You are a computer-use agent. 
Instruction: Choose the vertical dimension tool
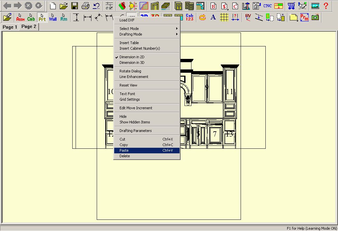(76, 17)
